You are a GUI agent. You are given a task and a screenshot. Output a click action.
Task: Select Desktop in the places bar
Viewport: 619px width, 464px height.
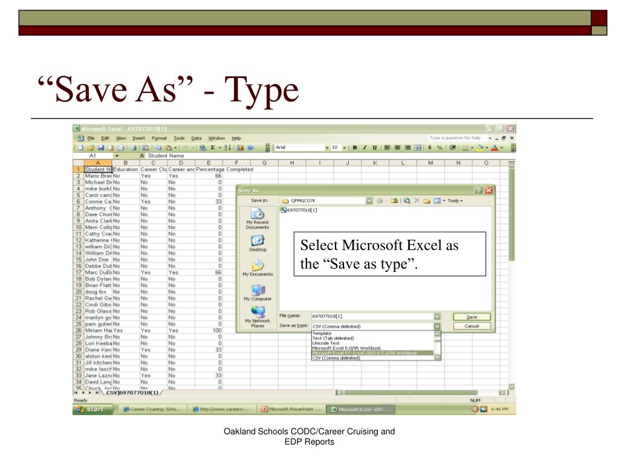[x=258, y=243]
